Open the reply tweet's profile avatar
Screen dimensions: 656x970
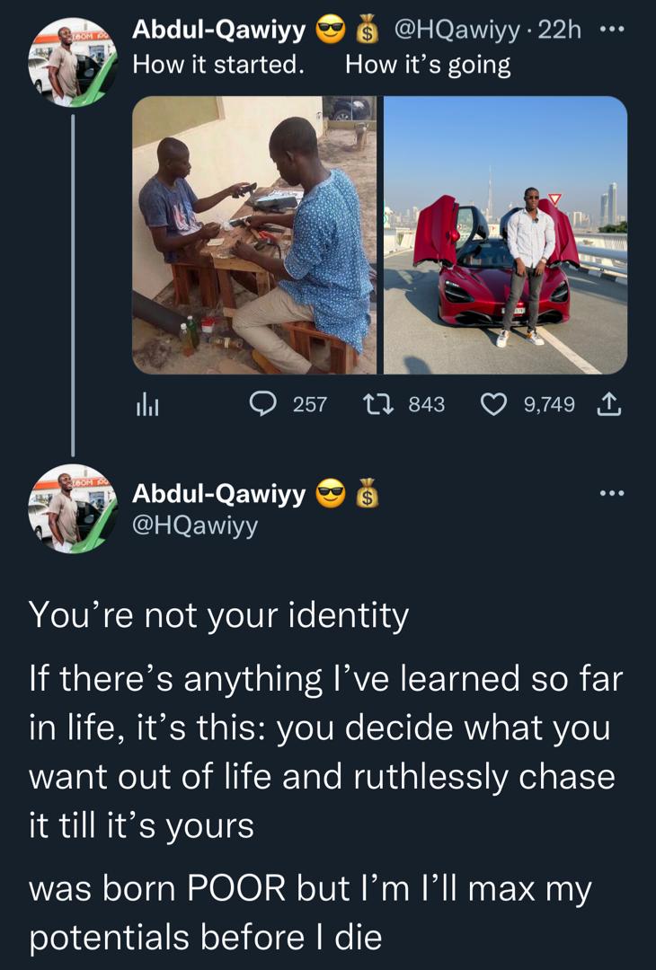[x=73, y=508]
